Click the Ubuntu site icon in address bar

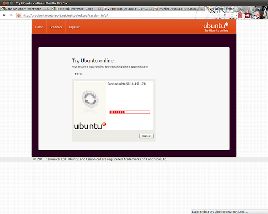pyautogui.click(x=19, y=15)
